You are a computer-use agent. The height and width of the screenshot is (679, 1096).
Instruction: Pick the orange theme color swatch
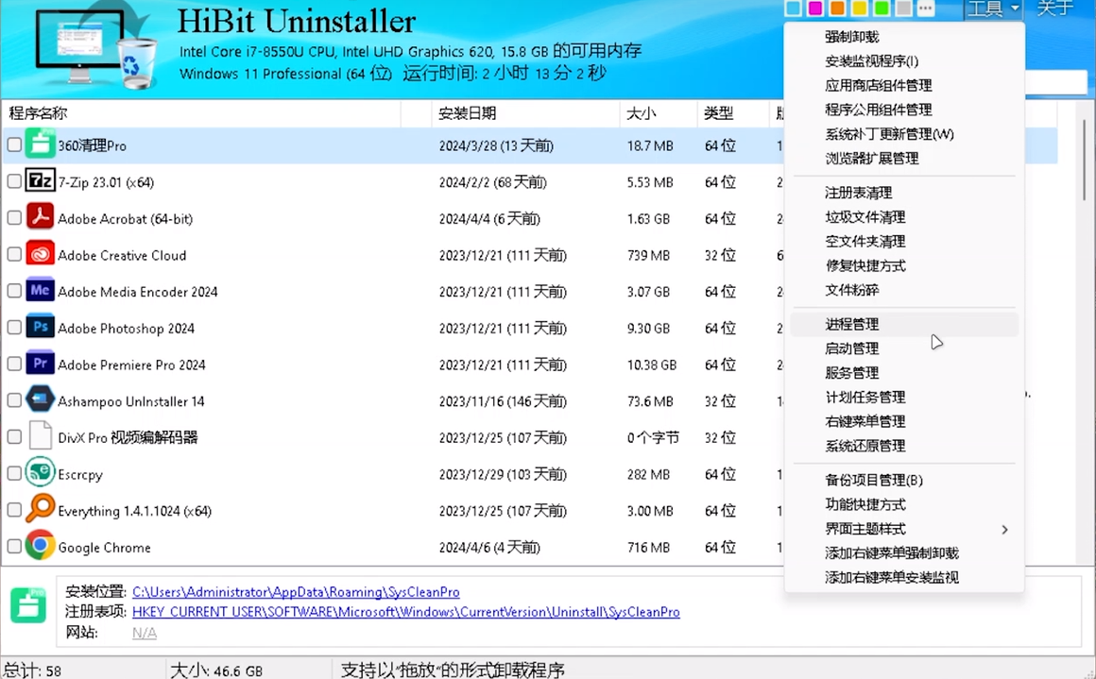click(x=837, y=8)
